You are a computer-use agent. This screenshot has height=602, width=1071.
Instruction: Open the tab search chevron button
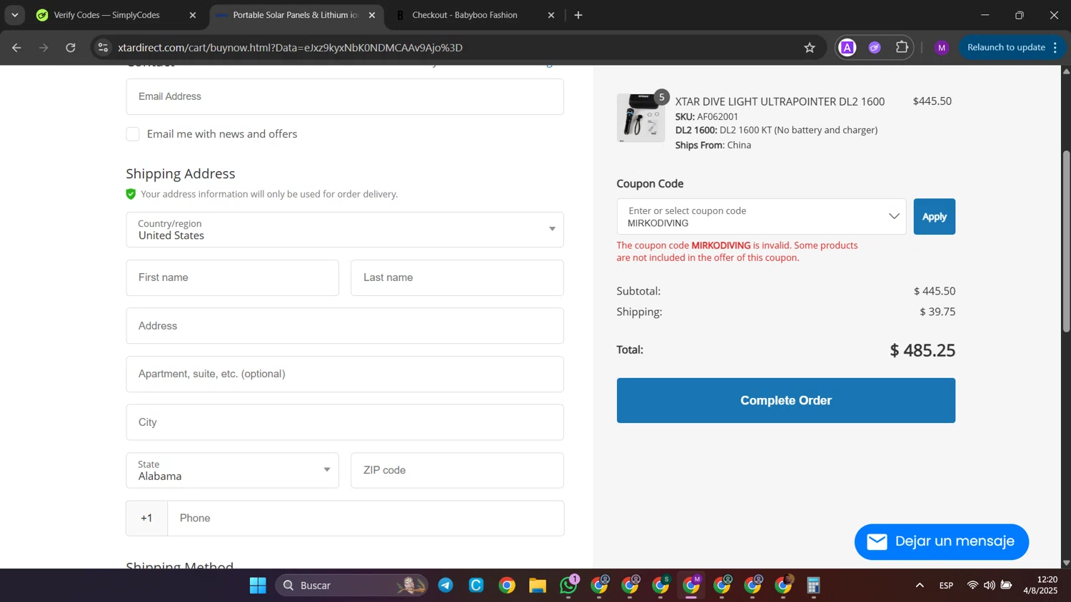point(14,15)
